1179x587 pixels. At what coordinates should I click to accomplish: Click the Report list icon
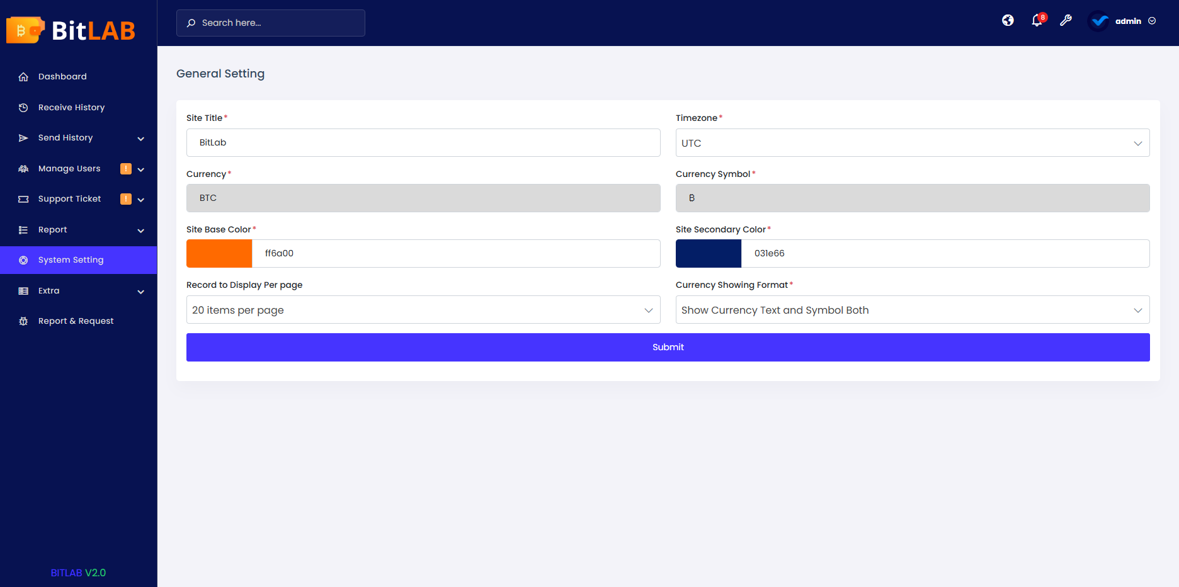pyautogui.click(x=23, y=230)
